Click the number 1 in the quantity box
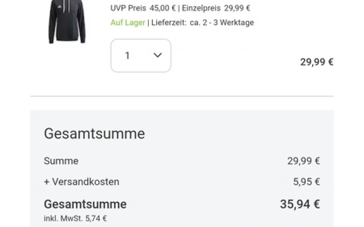The height and width of the screenshot is (227, 364). coord(127,56)
